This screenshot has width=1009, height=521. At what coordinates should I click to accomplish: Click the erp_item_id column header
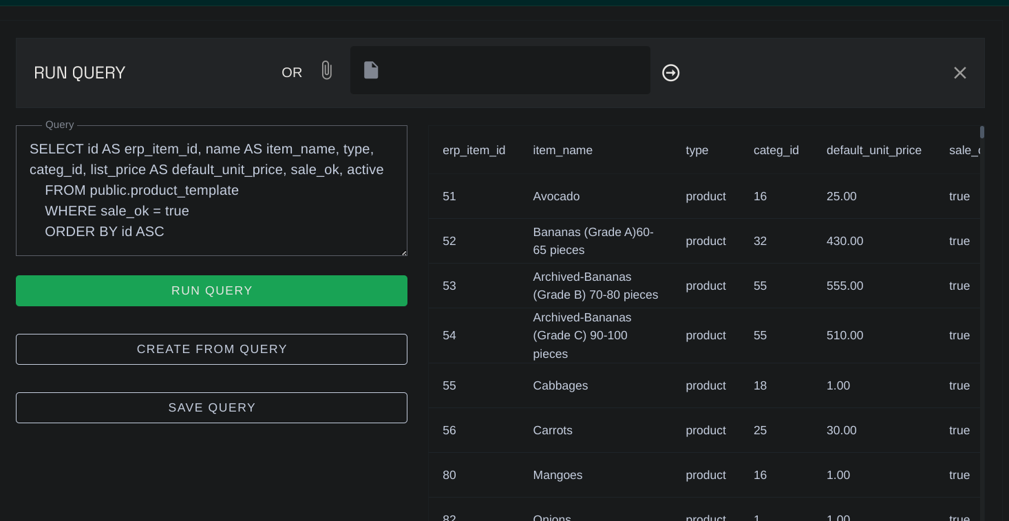(474, 150)
